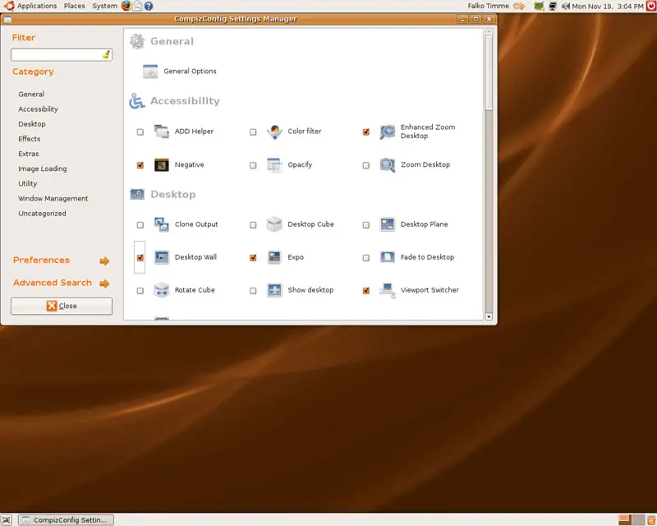Viewport: 657px width, 526px height.
Task: Open the Rotate Cube plugin icon
Action: coord(161,290)
